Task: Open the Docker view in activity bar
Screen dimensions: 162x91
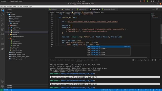Action: 2,49
